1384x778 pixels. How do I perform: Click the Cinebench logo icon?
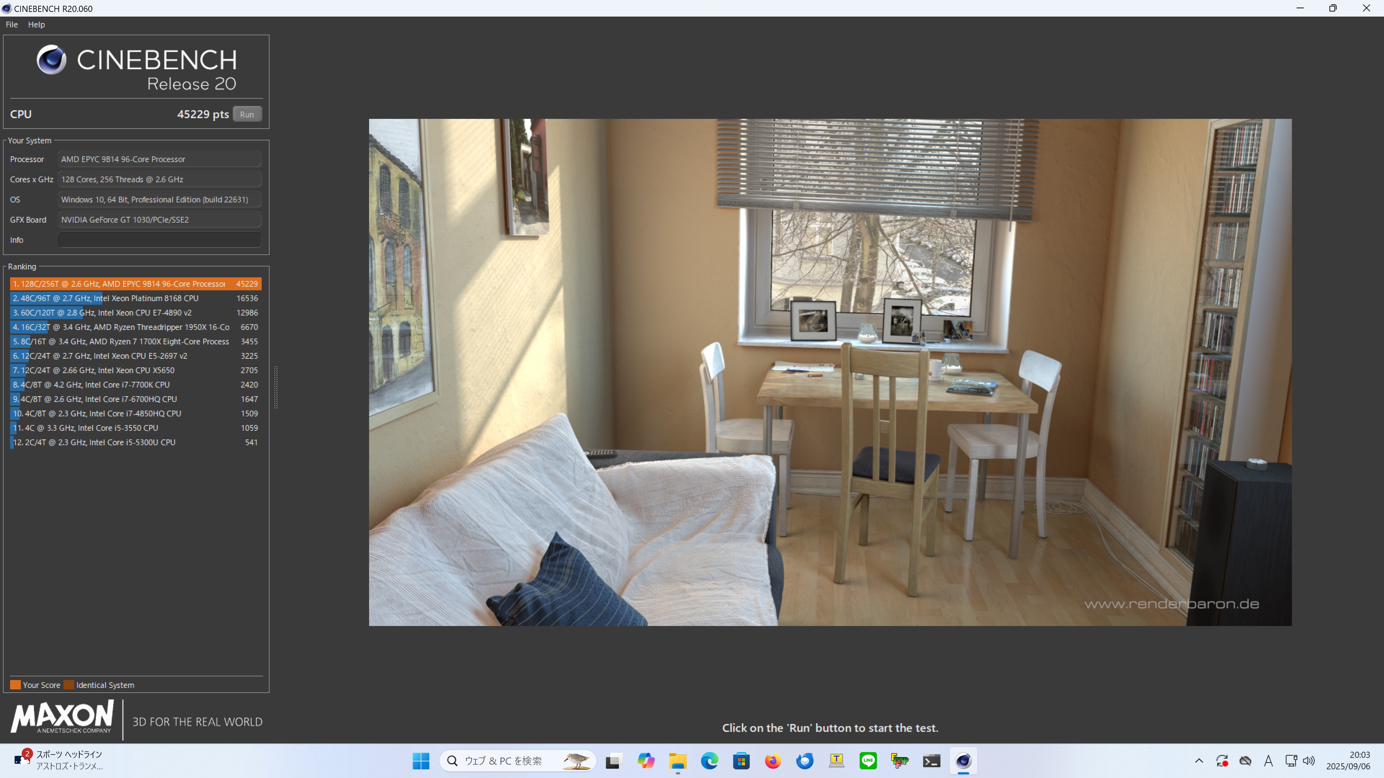pos(52,59)
